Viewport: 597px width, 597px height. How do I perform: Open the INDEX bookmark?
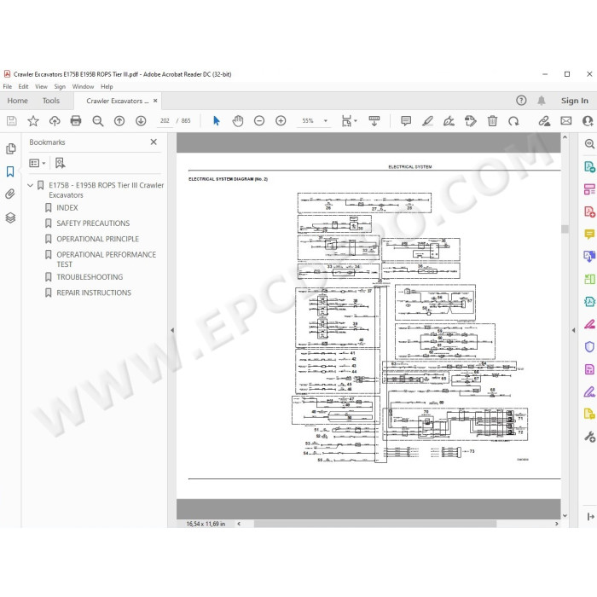(67, 208)
